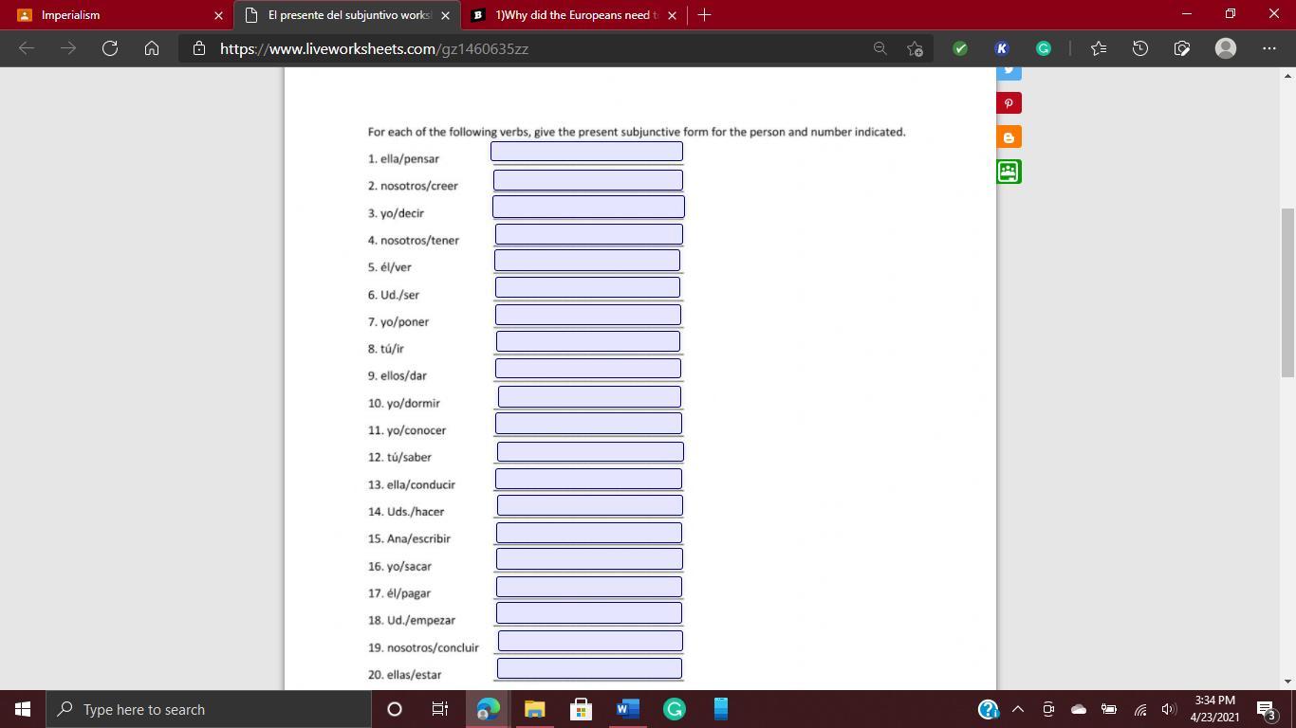Click the taskbar search box

(x=209, y=709)
